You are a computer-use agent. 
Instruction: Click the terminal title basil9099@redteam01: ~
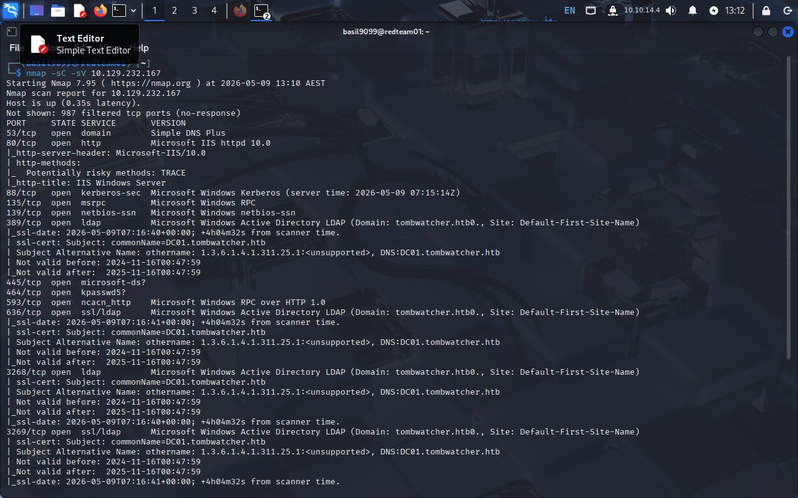pyautogui.click(x=386, y=32)
